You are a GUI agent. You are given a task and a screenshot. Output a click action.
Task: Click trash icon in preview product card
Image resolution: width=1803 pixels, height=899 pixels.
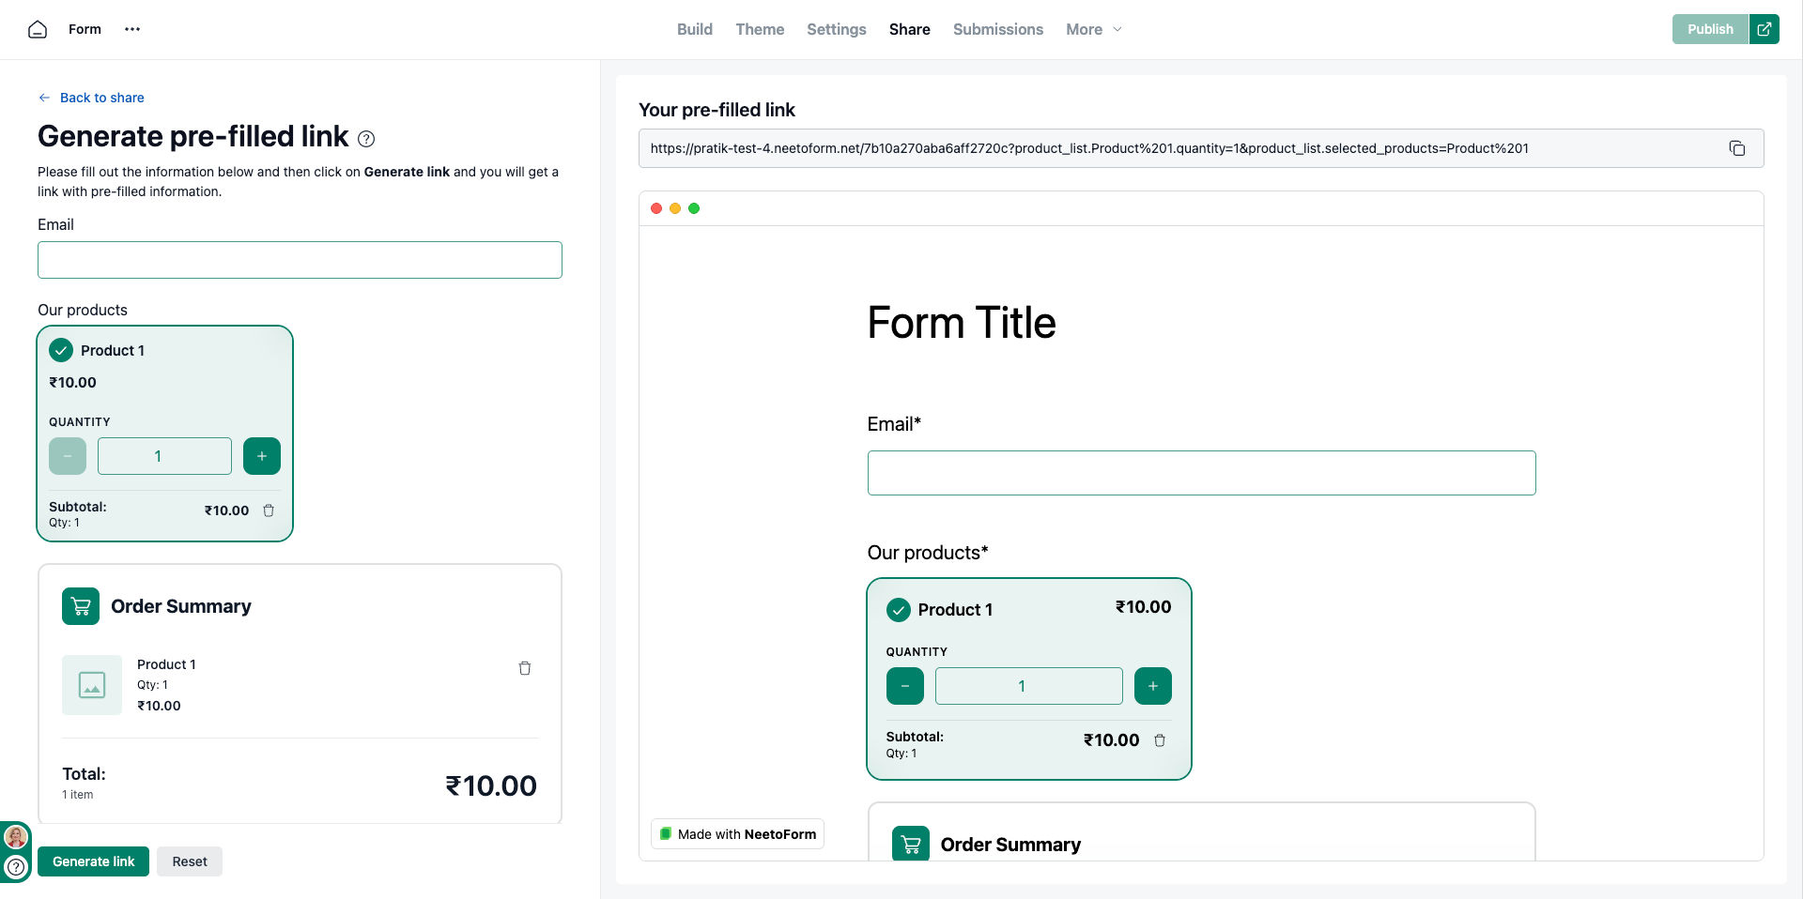[1160, 740]
